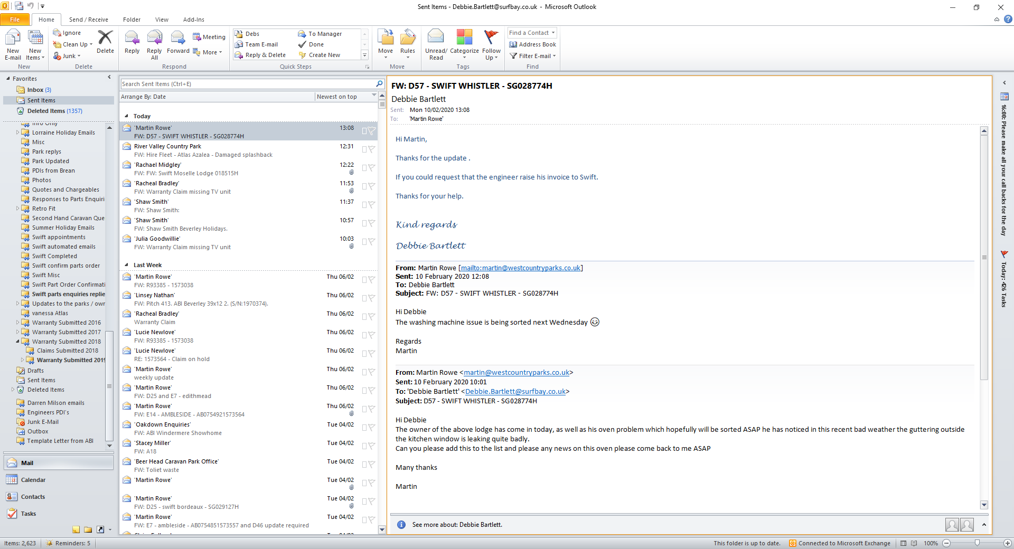Open the Rules menu
Screen dimensions: 1014x549
tap(408, 45)
